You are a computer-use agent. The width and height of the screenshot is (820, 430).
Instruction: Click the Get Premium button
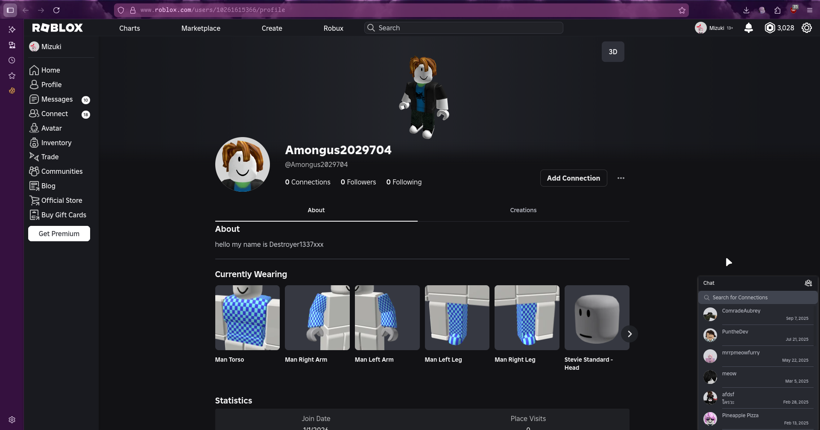click(59, 234)
